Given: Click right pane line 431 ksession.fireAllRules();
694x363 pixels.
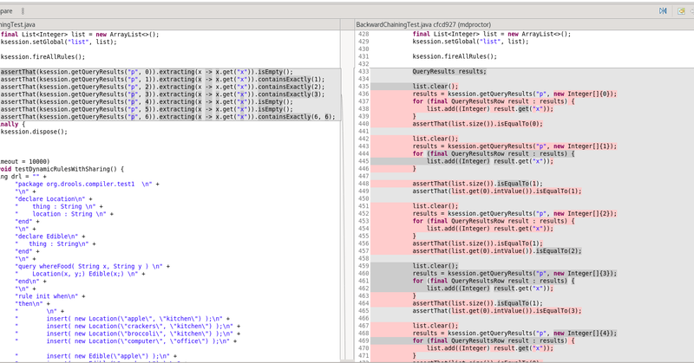Looking at the screenshot, I should click(x=455, y=56).
